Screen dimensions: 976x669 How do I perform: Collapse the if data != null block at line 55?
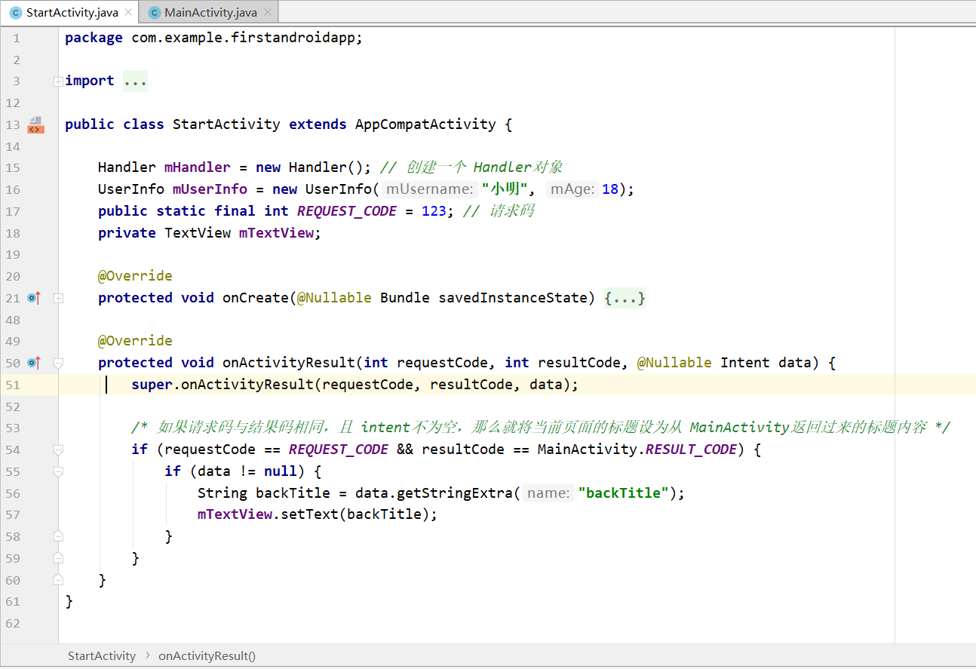pyautogui.click(x=58, y=471)
